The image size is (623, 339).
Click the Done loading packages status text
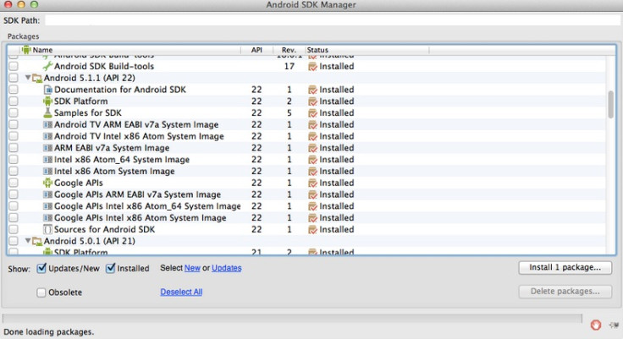48,332
